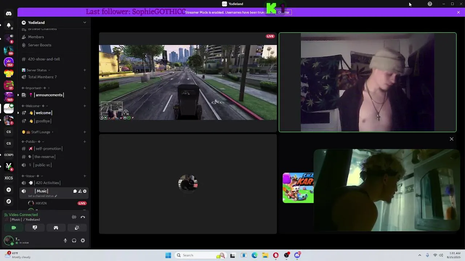
Task: Open Discover servers compass icon
Action: (x=9, y=201)
